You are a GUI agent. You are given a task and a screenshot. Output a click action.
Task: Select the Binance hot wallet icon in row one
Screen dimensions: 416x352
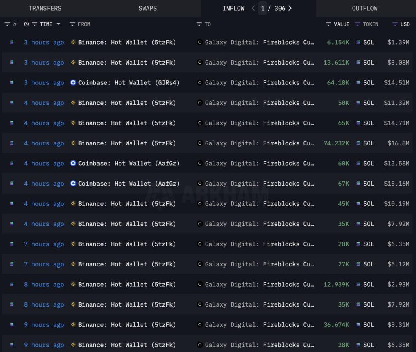coord(72,42)
